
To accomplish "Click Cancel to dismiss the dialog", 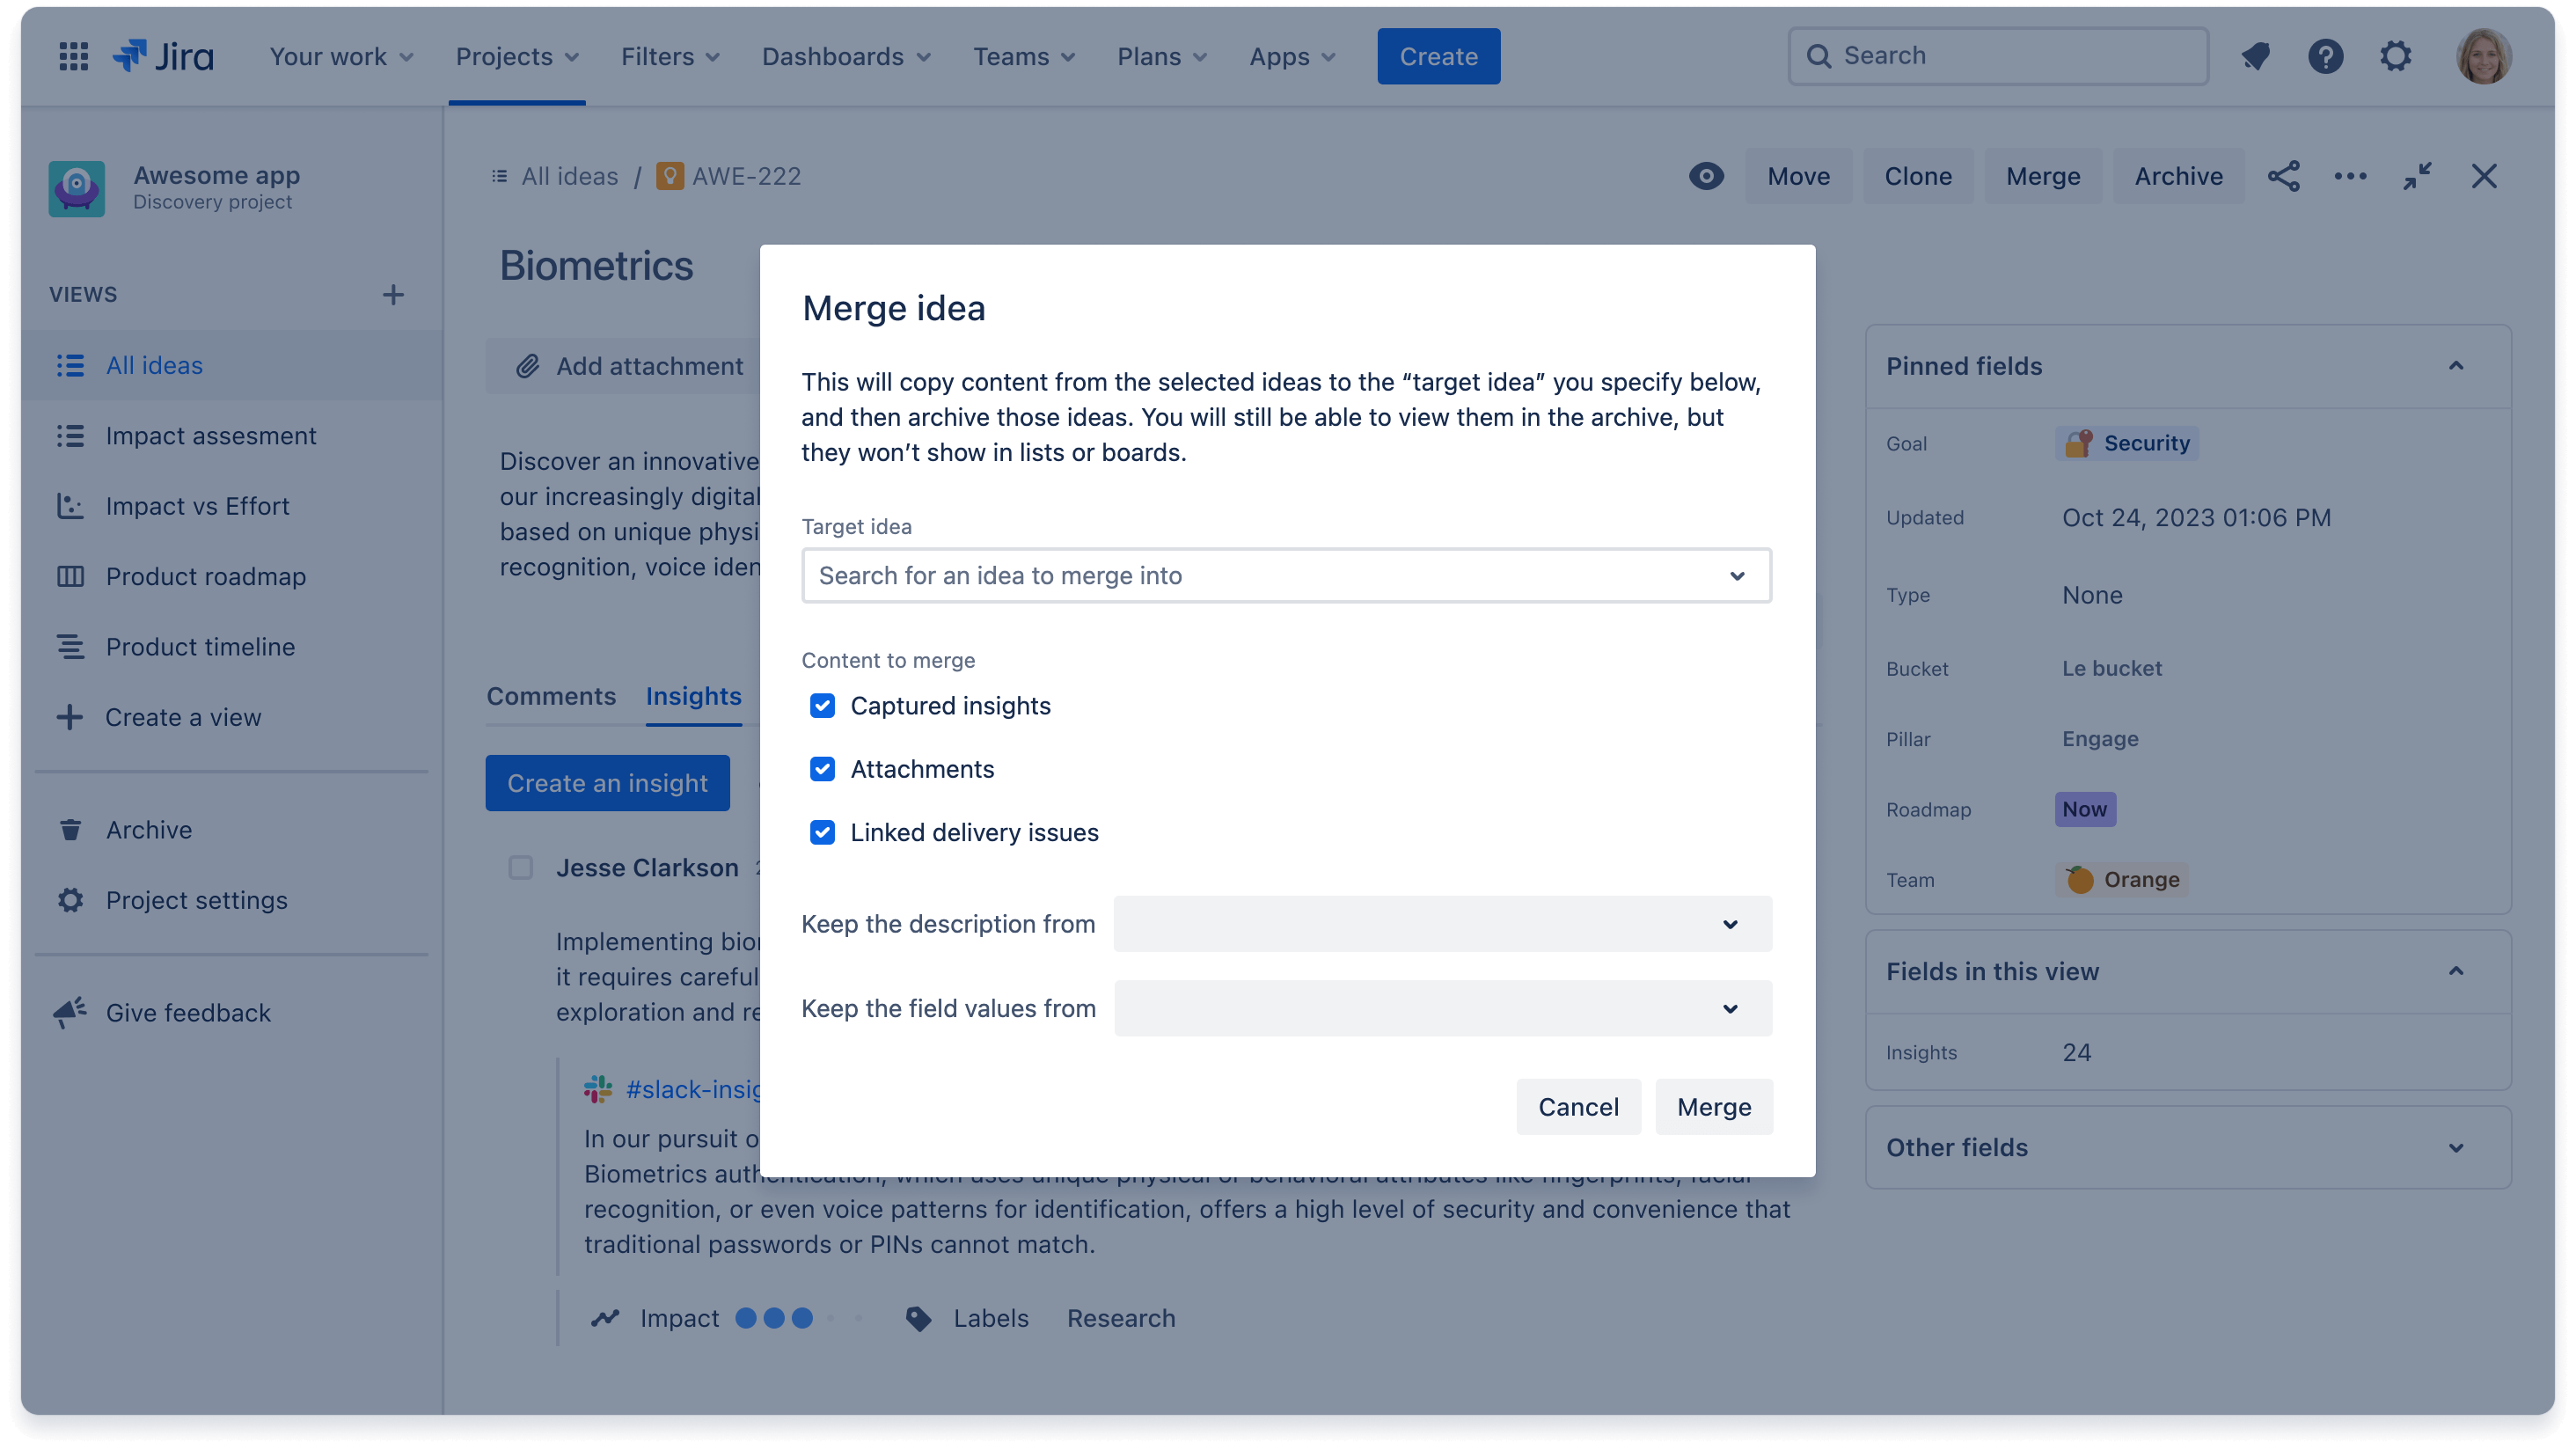I will pyautogui.click(x=1578, y=1107).
